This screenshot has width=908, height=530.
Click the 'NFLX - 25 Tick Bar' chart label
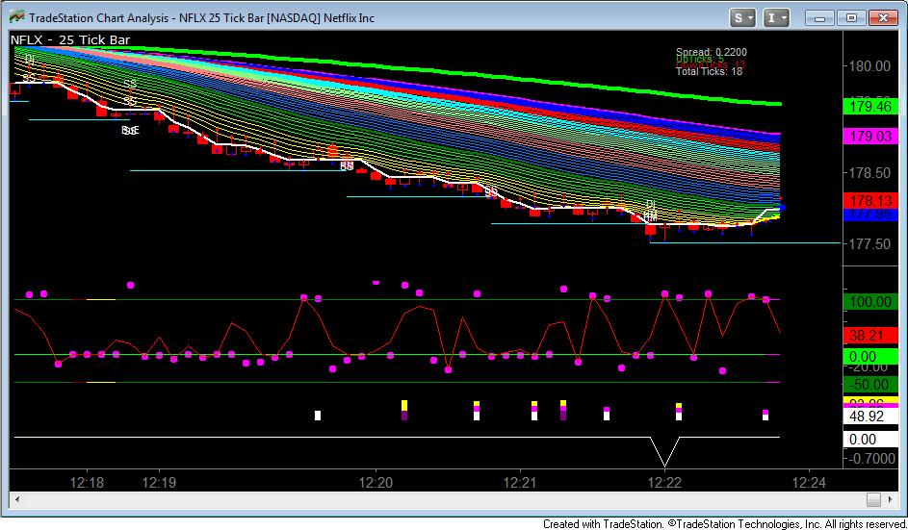[x=70, y=40]
